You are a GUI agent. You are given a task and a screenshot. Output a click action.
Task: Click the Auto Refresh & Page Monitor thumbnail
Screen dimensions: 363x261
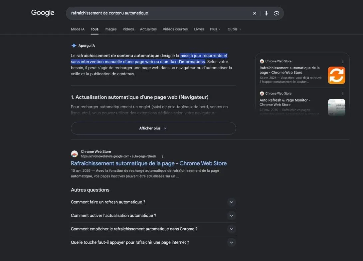[x=336, y=107]
